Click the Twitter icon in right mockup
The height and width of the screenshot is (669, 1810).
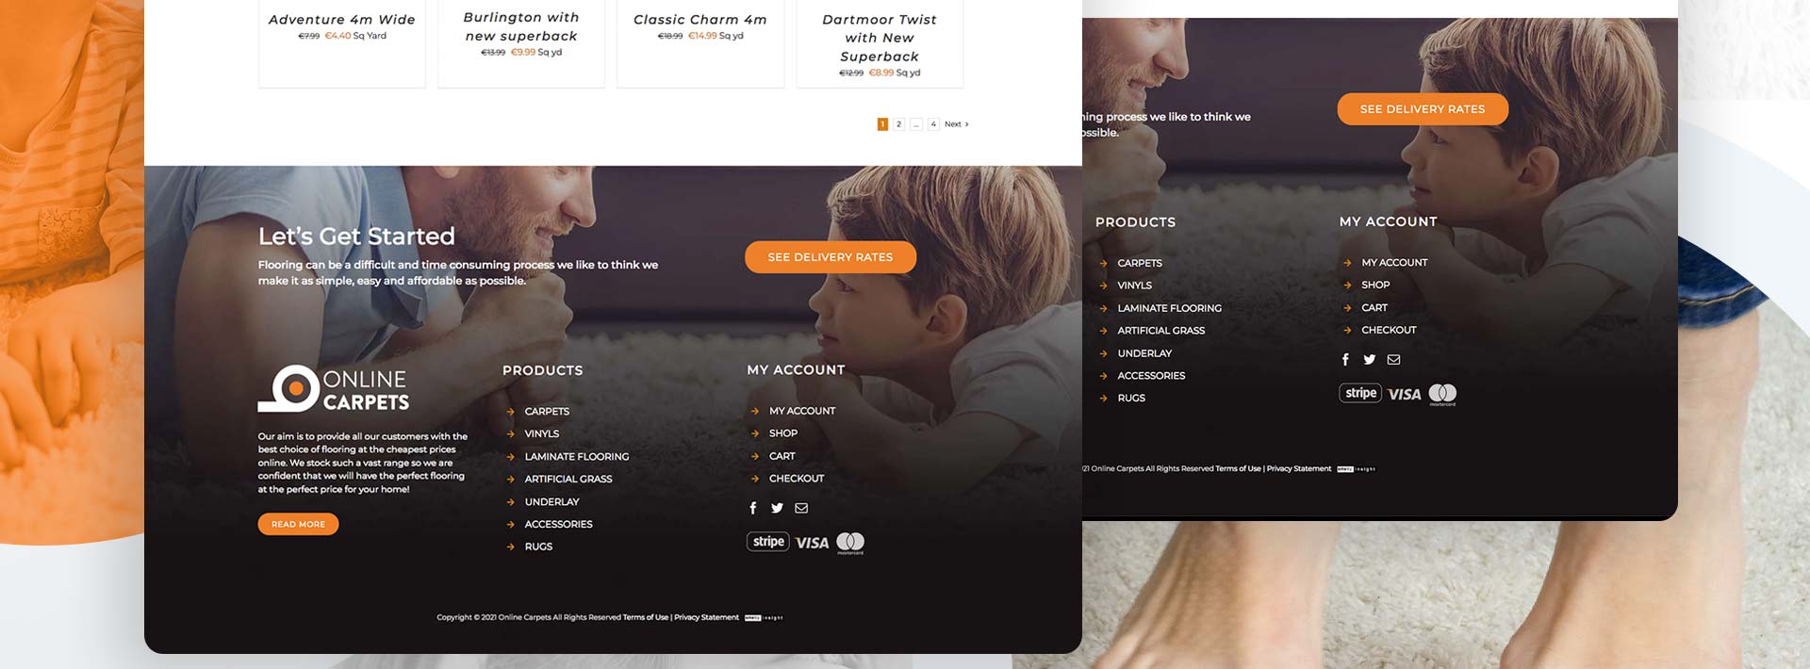1370,359
